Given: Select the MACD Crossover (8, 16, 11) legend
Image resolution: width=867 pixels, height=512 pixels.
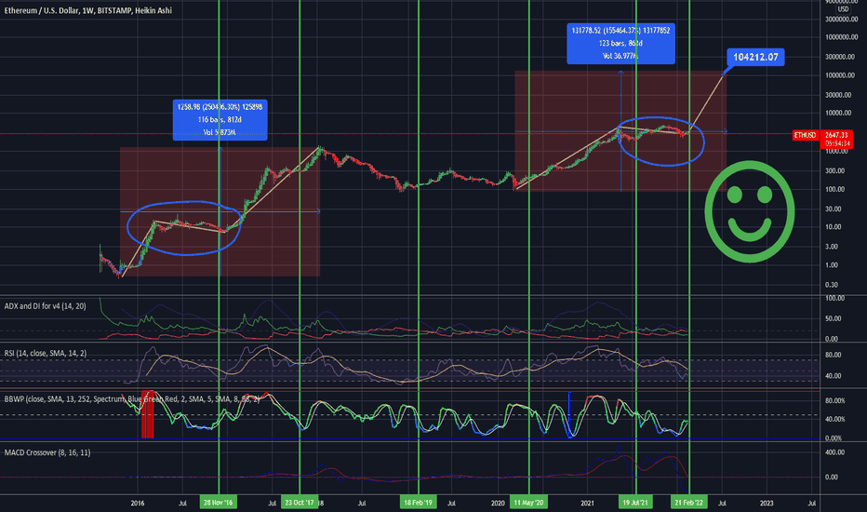Looking at the screenshot, I should [47, 452].
